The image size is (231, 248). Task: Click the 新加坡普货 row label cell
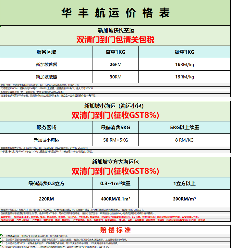[46, 64]
